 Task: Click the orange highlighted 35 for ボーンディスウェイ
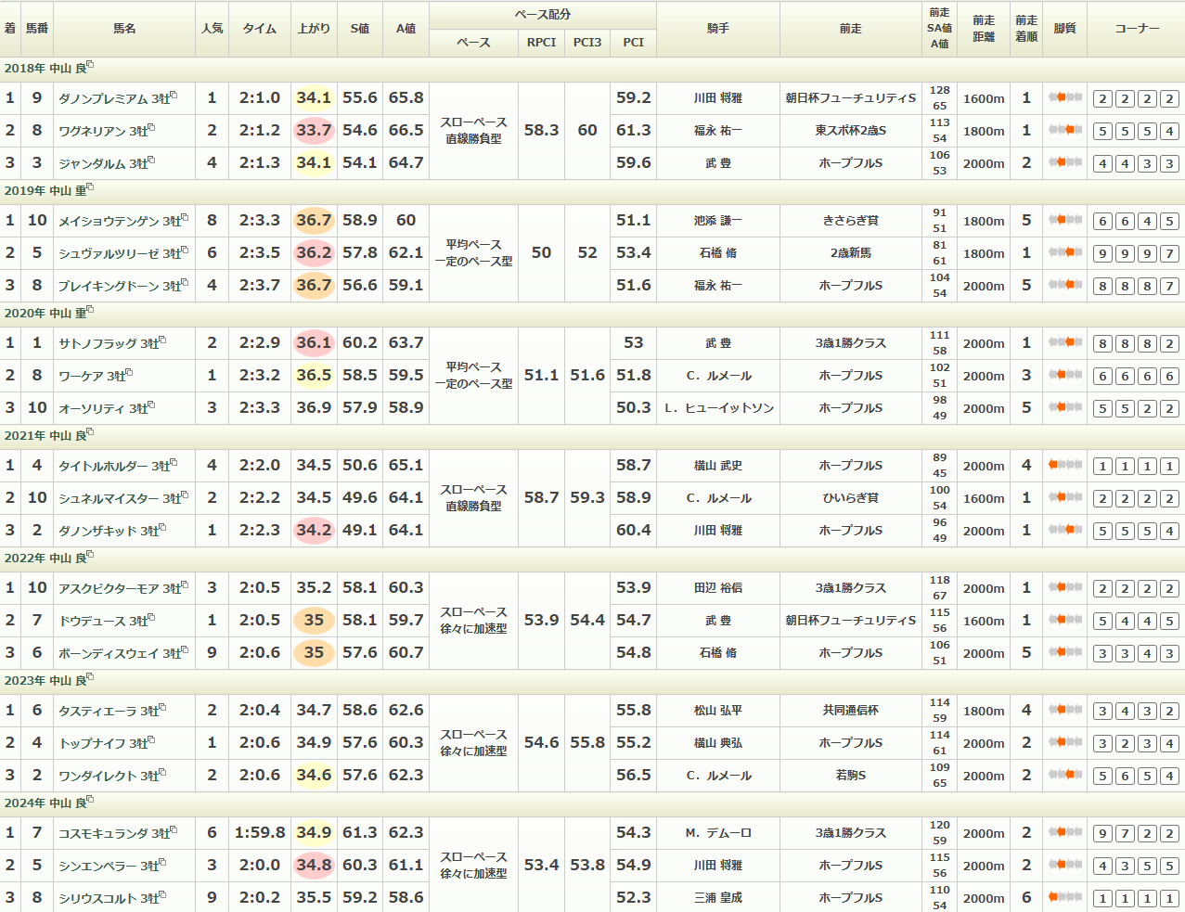314,653
